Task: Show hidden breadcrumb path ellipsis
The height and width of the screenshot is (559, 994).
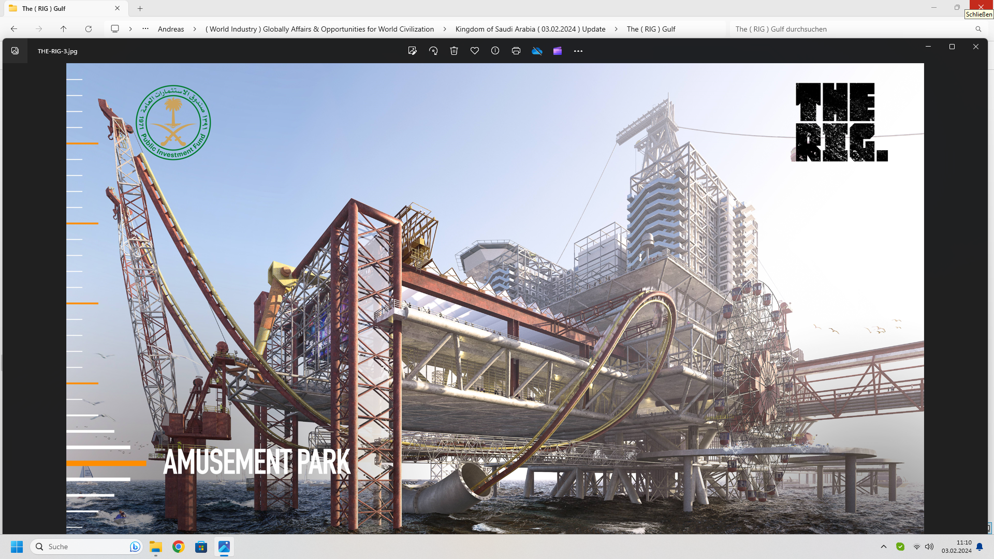Action: (145, 29)
